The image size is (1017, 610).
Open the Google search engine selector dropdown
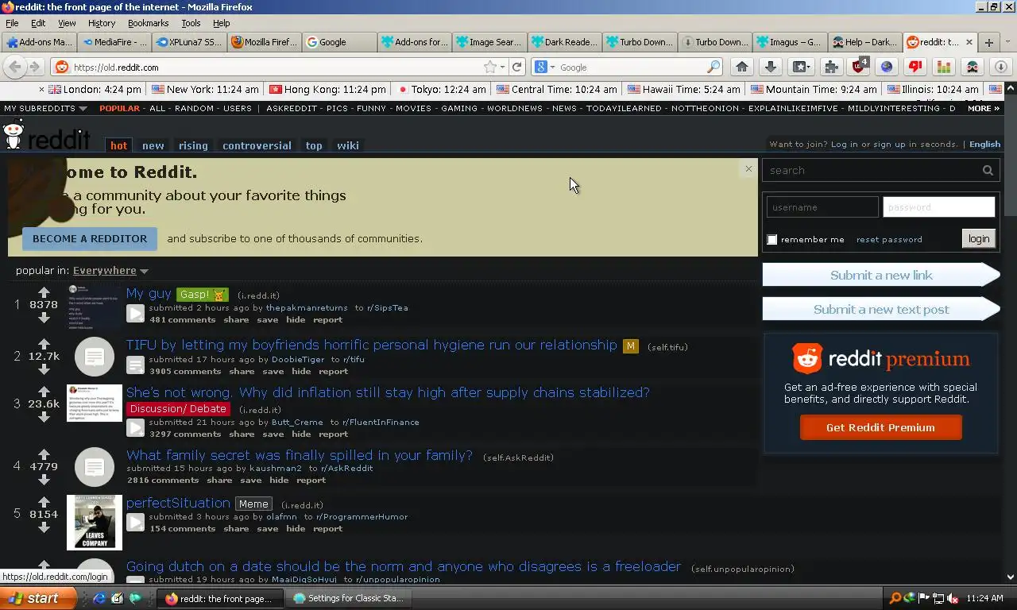[x=544, y=68]
